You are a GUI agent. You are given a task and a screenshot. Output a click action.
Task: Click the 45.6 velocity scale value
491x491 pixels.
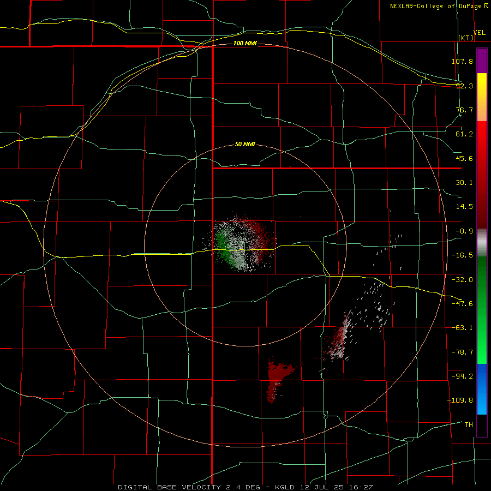(464, 158)
